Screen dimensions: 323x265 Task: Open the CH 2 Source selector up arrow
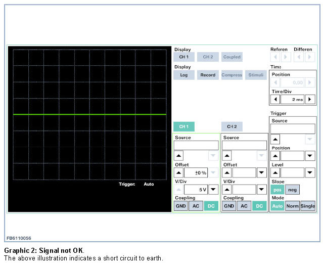point(227,156)
